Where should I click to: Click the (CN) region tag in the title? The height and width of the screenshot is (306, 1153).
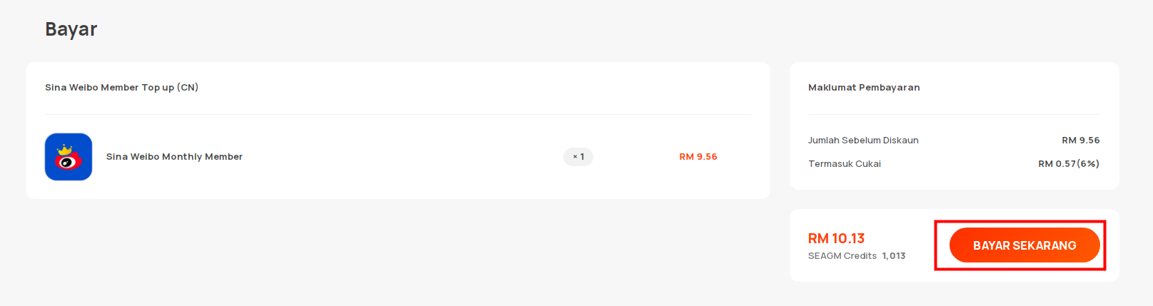188,88
